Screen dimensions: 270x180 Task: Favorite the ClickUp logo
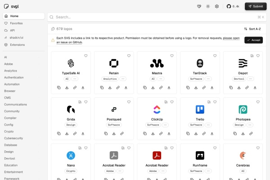coord(172,102)
